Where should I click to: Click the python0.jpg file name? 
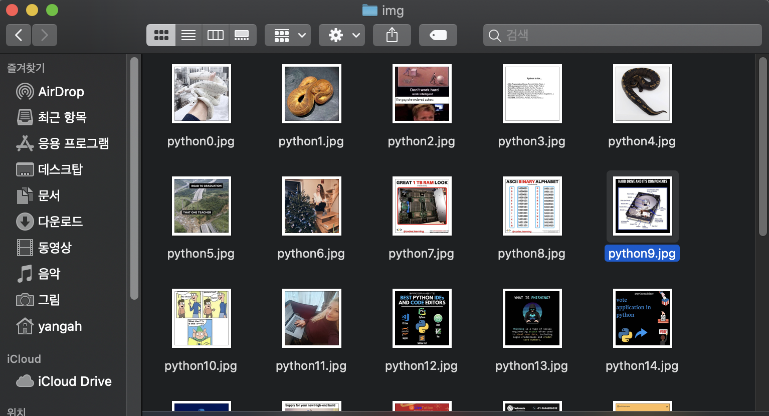(x=201, y=141)
